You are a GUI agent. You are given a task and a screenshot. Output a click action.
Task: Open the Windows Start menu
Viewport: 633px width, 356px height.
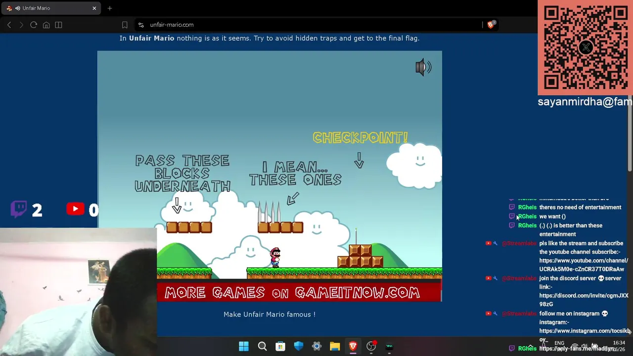click(244, 347)
